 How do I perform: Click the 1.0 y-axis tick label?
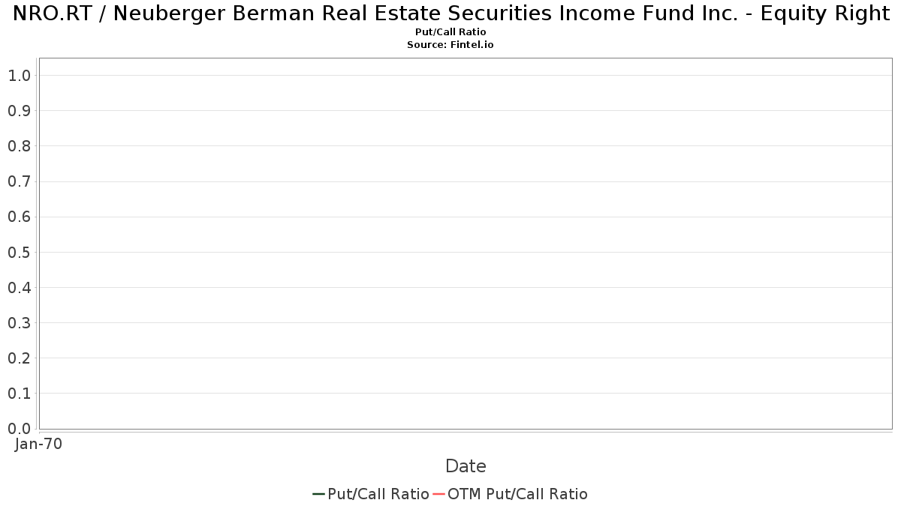click(x=19, y=76)
